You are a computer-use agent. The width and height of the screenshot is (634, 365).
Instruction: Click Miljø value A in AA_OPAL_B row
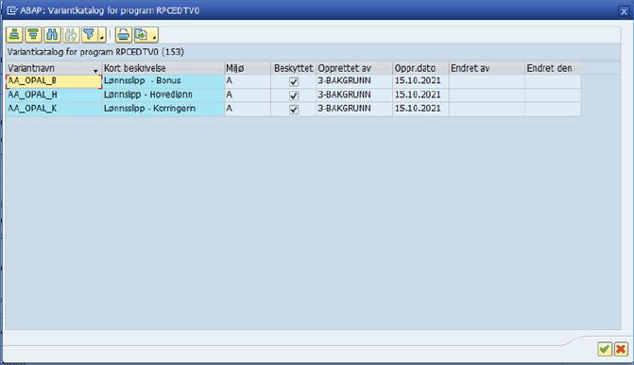tap(248, 81)
